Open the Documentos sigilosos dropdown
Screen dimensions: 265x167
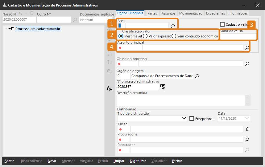click(x=106, y=20)
